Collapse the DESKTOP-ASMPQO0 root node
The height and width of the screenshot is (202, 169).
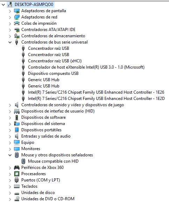click(x=3, y=5)
